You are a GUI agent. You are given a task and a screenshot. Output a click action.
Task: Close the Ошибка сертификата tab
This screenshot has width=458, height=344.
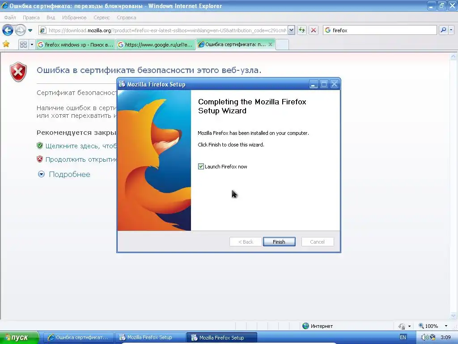pyautogui.click(x=271, y=44)
